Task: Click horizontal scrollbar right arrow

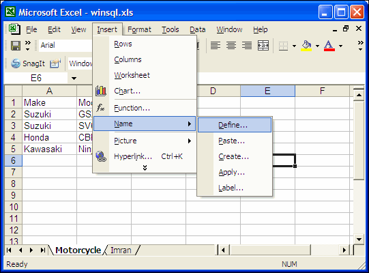Action: [344, 250]
